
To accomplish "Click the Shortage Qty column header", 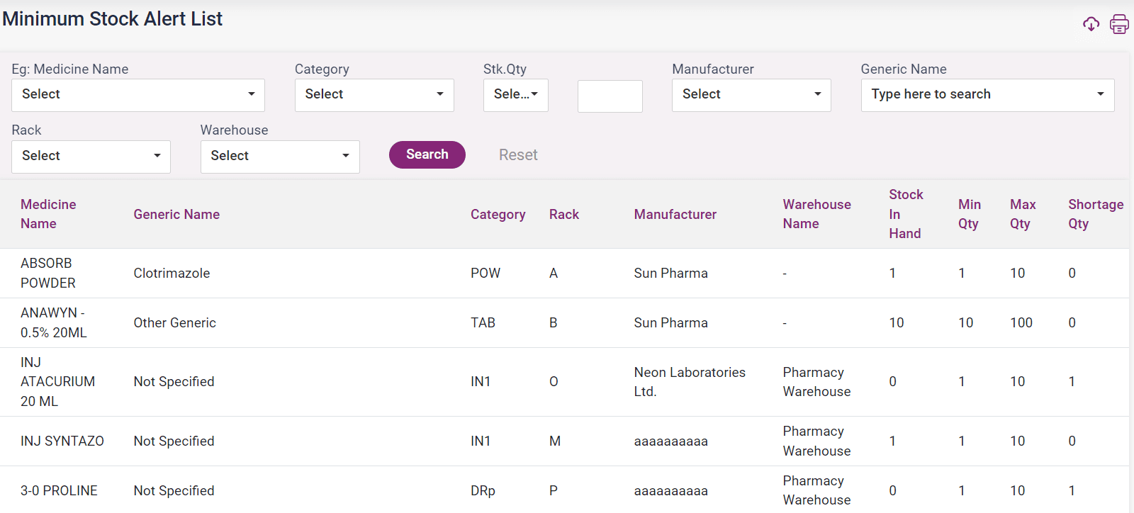I will pyautogui.click(x=1095, y=214).
